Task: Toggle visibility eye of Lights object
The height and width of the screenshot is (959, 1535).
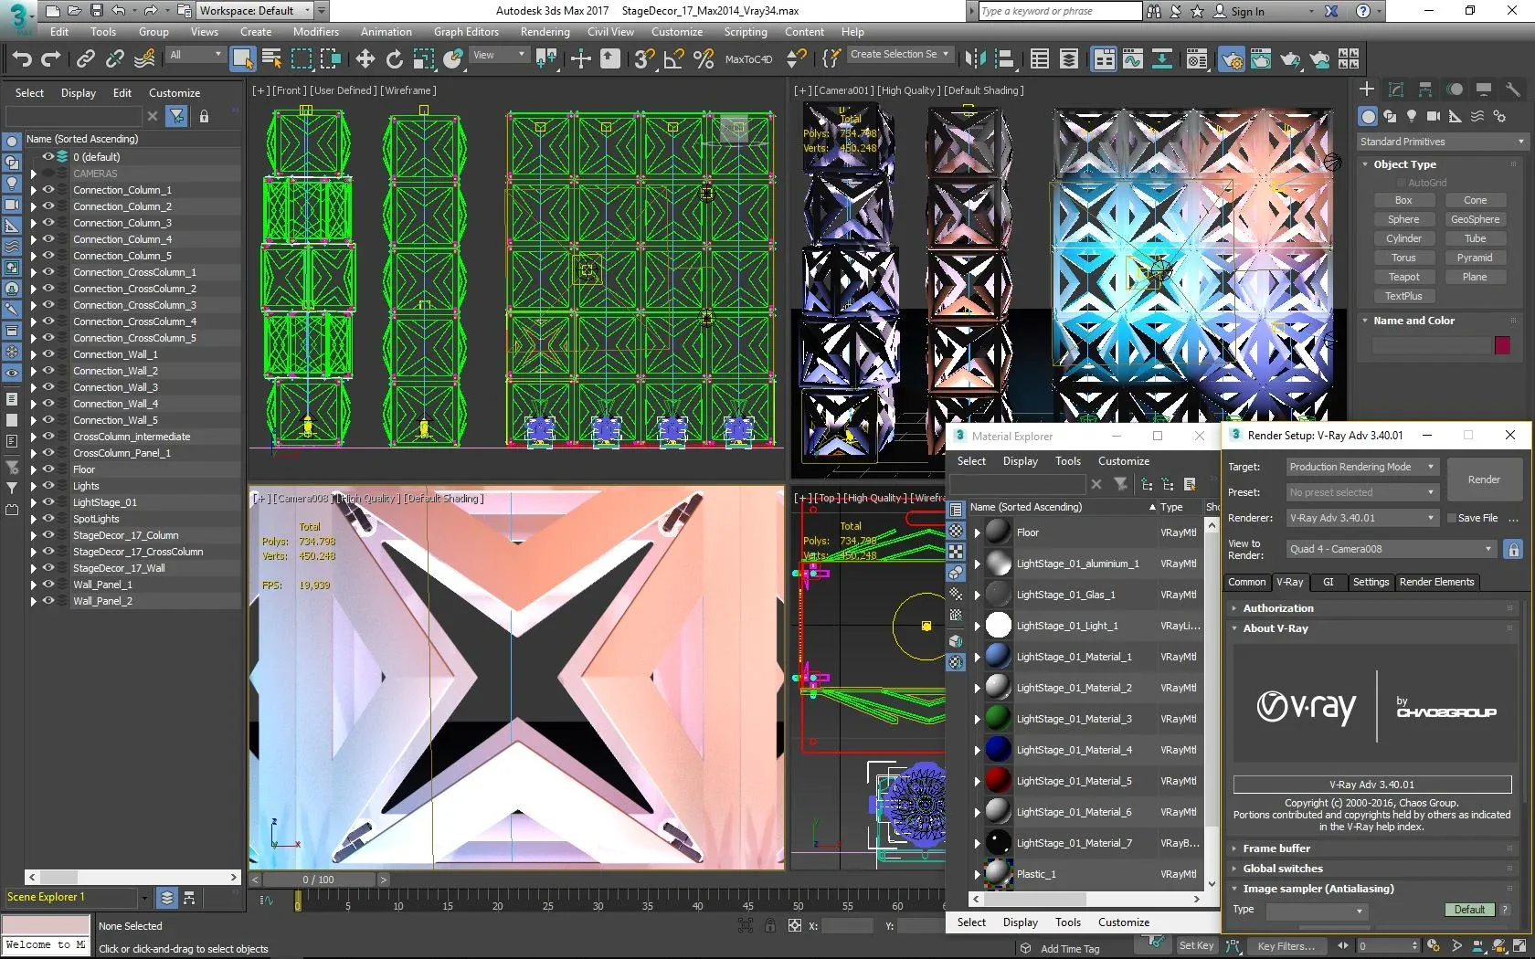Action: pos(48,486)
